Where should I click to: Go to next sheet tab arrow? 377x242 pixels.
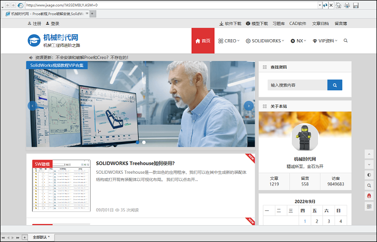pos(13,238)
